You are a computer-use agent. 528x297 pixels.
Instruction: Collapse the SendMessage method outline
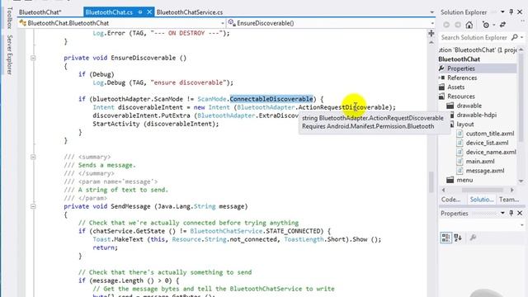click(33, 206)
